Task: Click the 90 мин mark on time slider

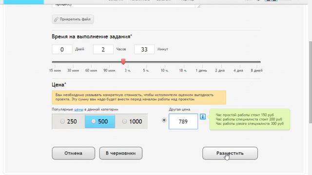Action: [x=109, y=70]
